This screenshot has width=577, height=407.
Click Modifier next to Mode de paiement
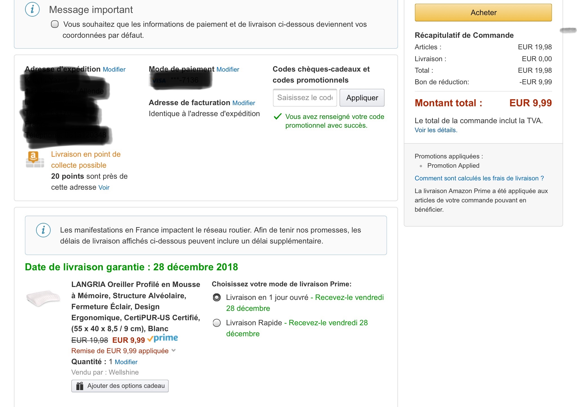click(228, 70)
